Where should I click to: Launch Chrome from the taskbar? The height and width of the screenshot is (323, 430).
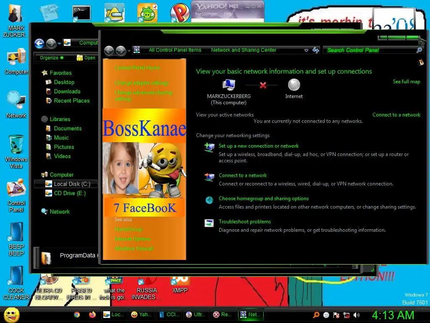[x=77, y=315]
